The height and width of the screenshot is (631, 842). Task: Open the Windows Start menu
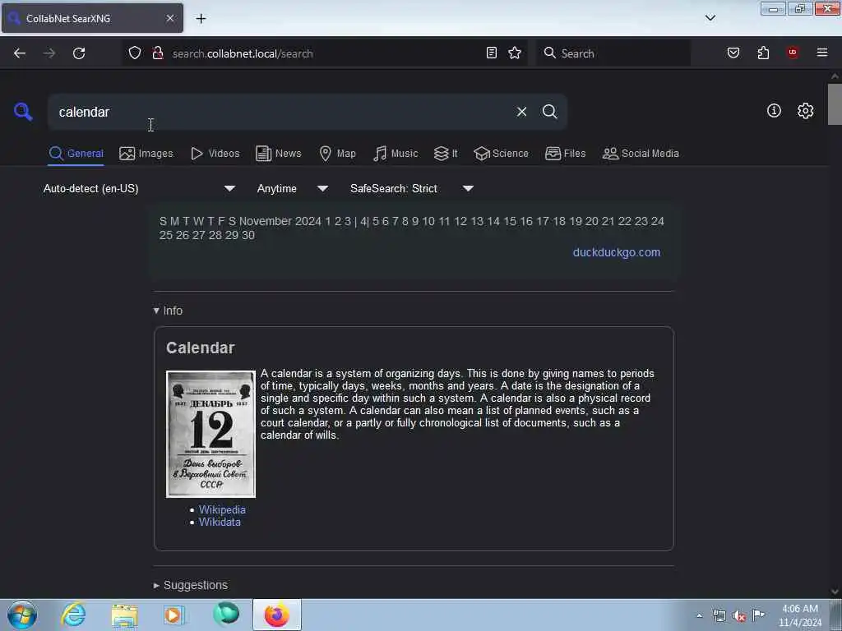22,615
